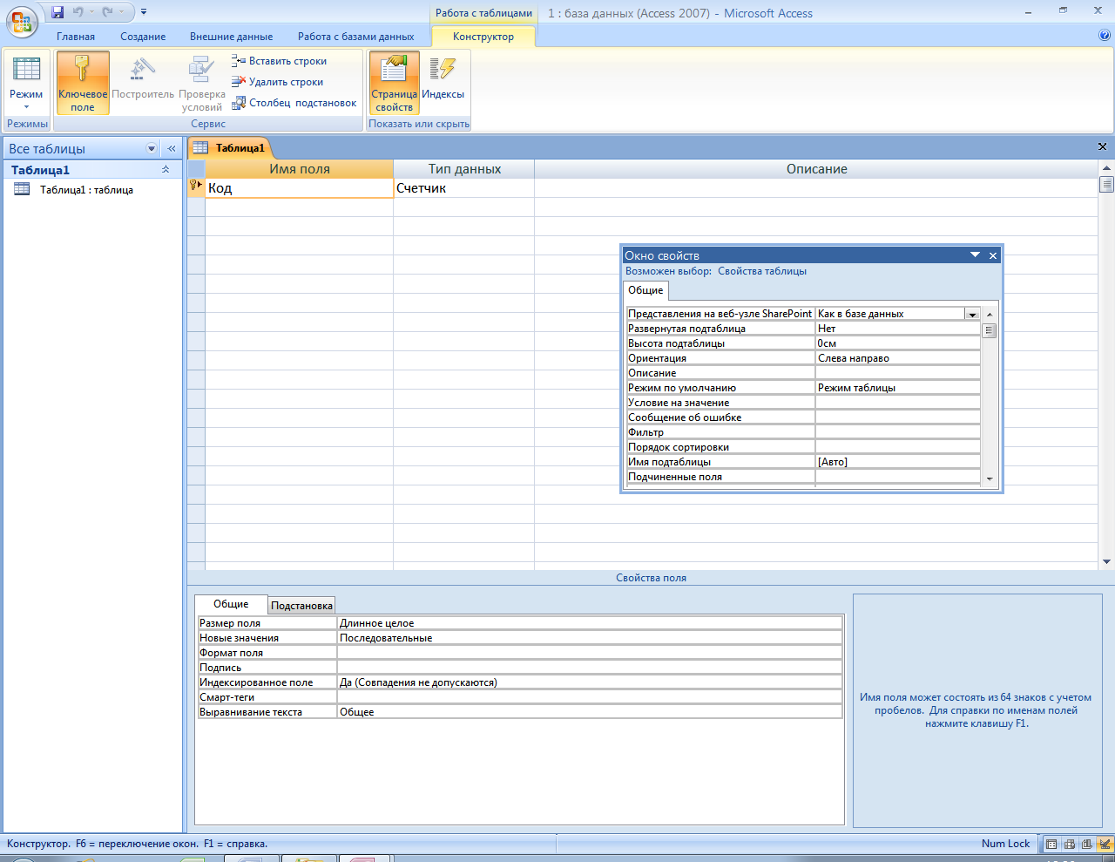Switch to the Подстановка field properties tab
The image size is (1115, 862).
coord(301,606)
